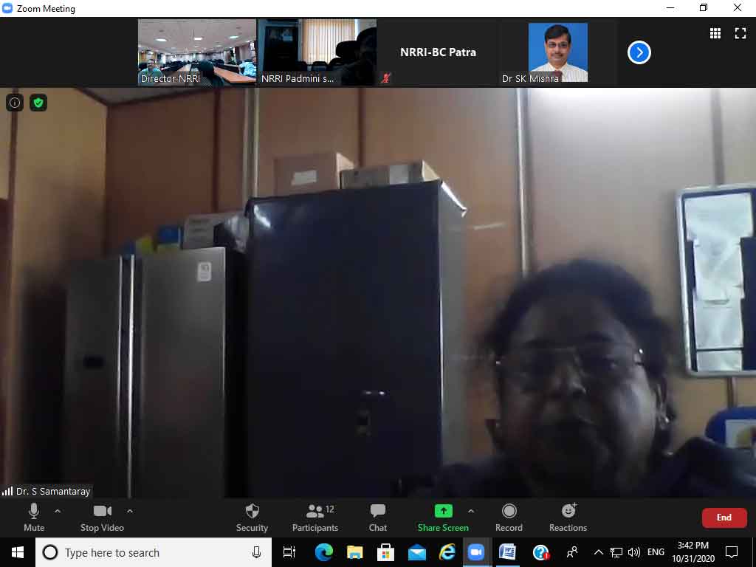
Task: Switch to gallery view grid icon
Action: coord(715,32)
